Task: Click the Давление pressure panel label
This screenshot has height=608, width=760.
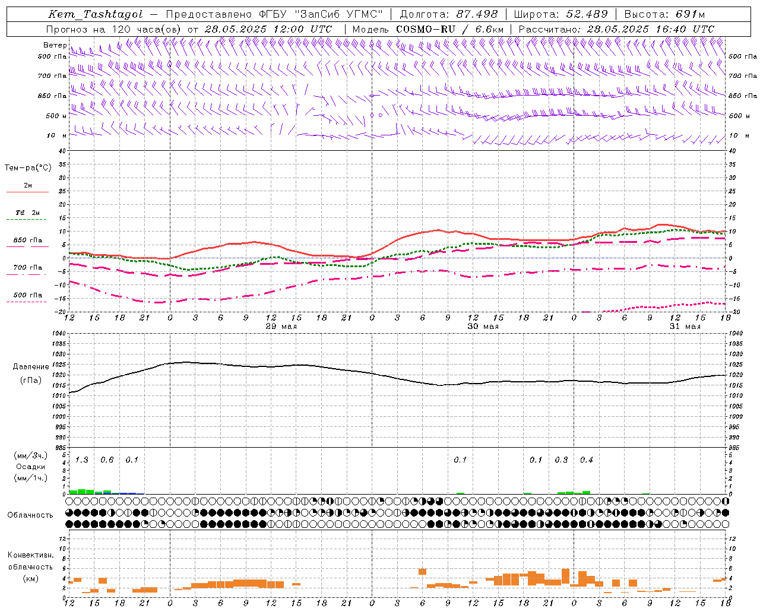Action: tap(31, 367)
